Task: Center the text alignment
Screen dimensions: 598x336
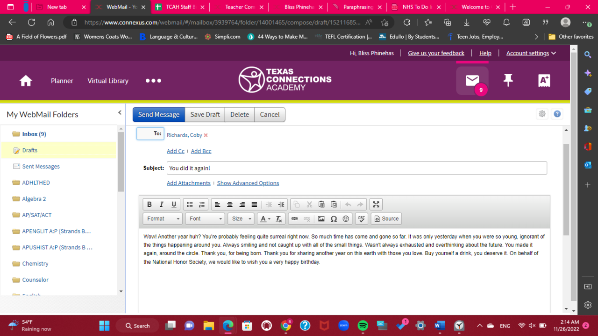Action: [x=230, y=204]
